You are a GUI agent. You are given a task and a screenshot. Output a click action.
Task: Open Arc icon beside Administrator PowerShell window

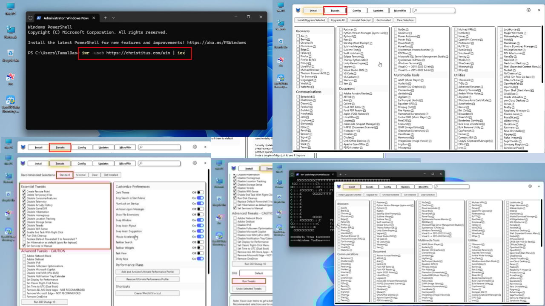[10, 79]
